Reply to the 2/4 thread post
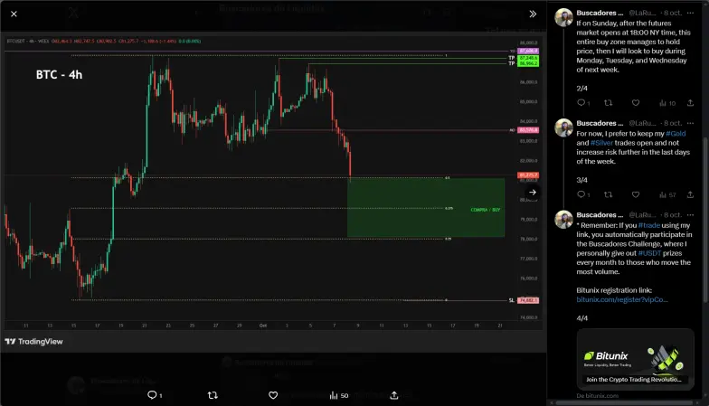This screenshot has width=709, height=406. coord(583,103)
